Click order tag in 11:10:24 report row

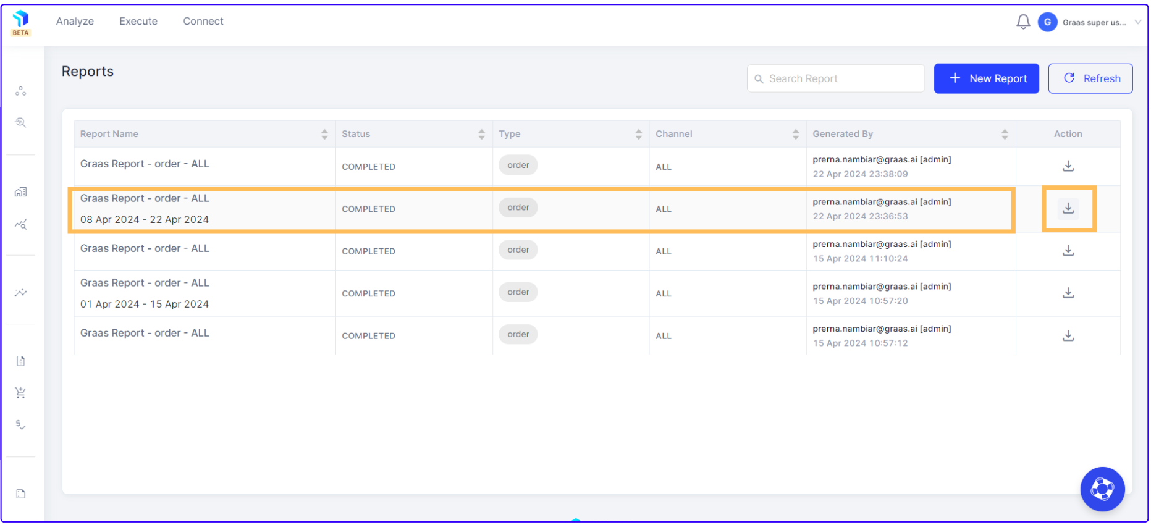(x=518, y=250)
